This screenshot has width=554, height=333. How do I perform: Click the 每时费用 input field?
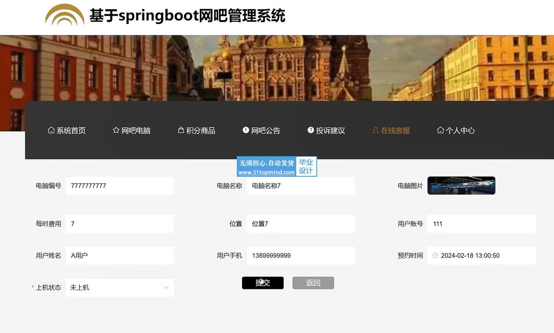click(120, 223)
